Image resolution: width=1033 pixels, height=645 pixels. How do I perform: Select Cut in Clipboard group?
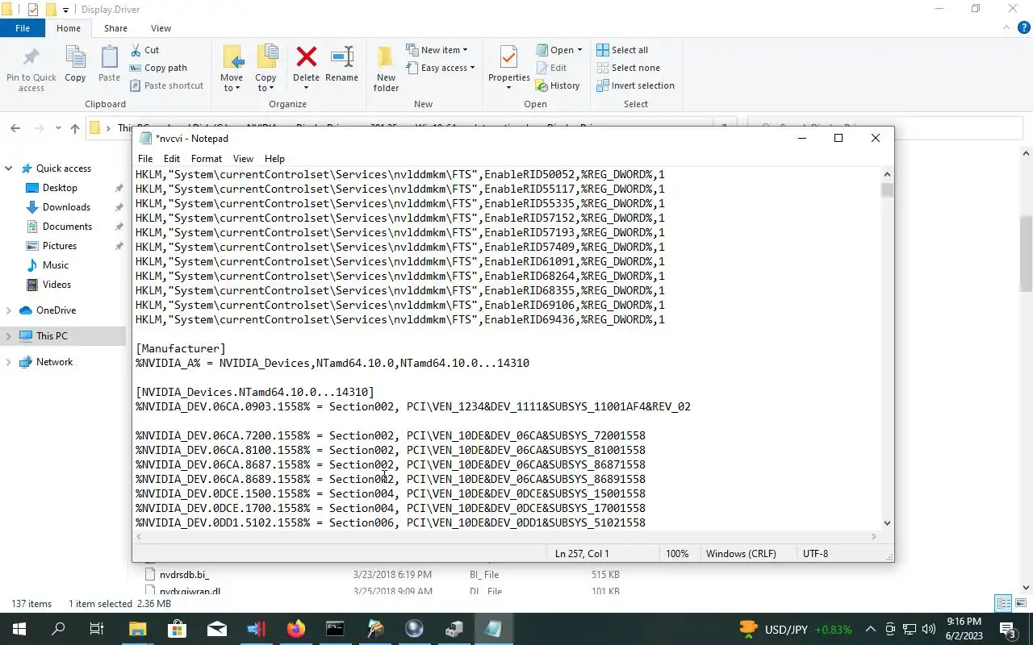click(x=144, y=50)
